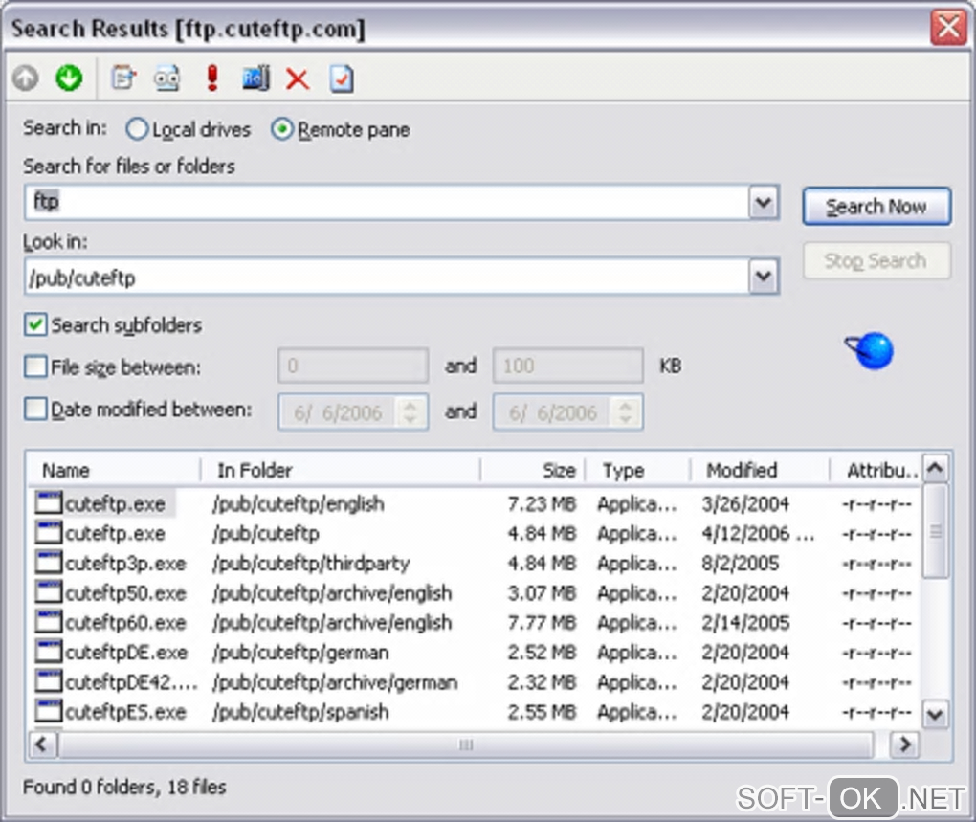
Task: Sort results by the Type column
Action: tap(637, 470)
